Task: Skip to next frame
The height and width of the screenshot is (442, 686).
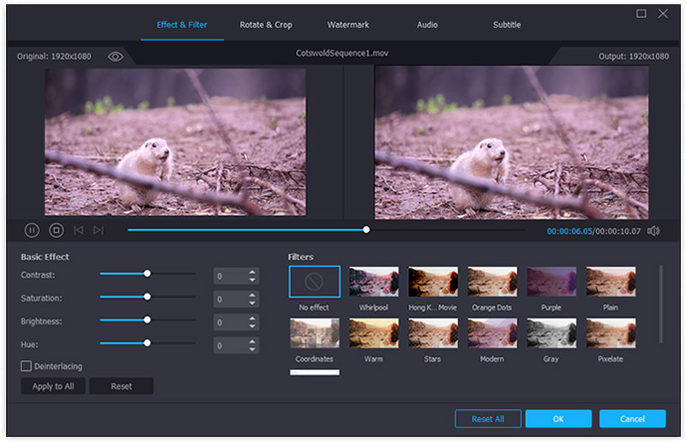Action: coord(99,230)
